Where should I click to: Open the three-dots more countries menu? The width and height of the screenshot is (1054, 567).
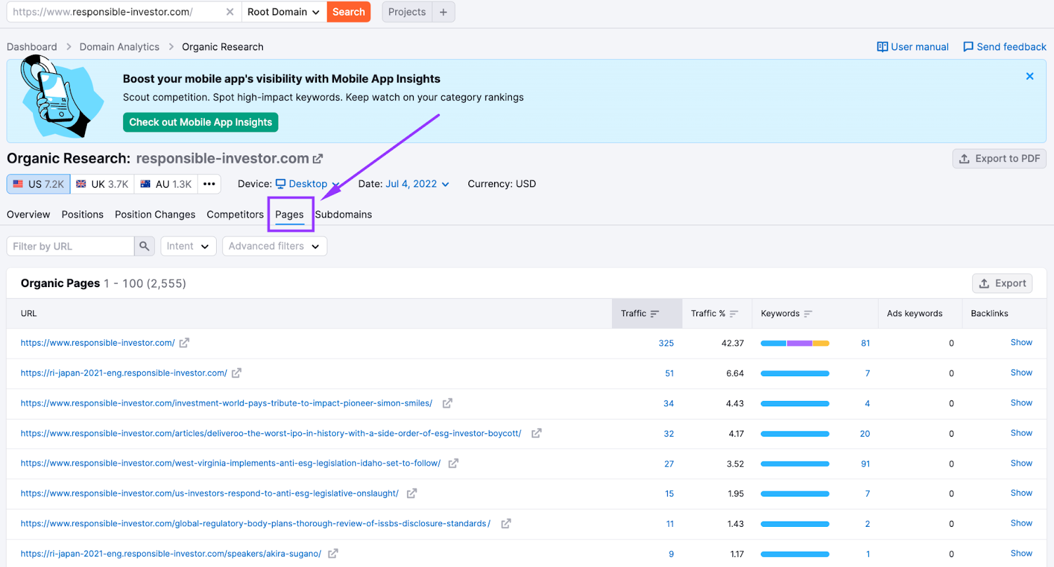tap(209, 184)
